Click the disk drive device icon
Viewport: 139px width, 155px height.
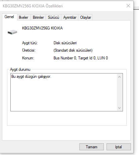coord(12,32)
